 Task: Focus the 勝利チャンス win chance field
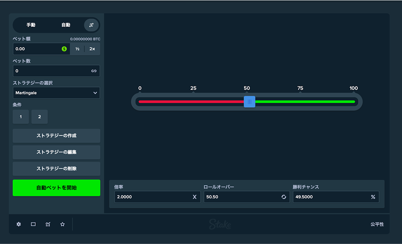(x=336, y=197)
